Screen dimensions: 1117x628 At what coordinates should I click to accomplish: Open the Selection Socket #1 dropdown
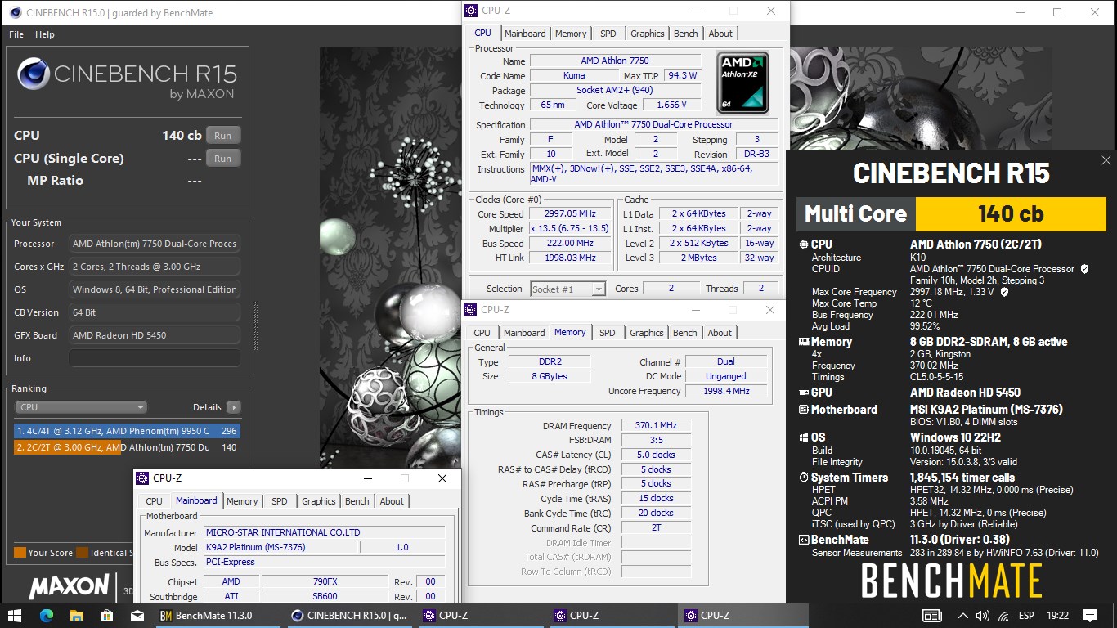point(567,289)
